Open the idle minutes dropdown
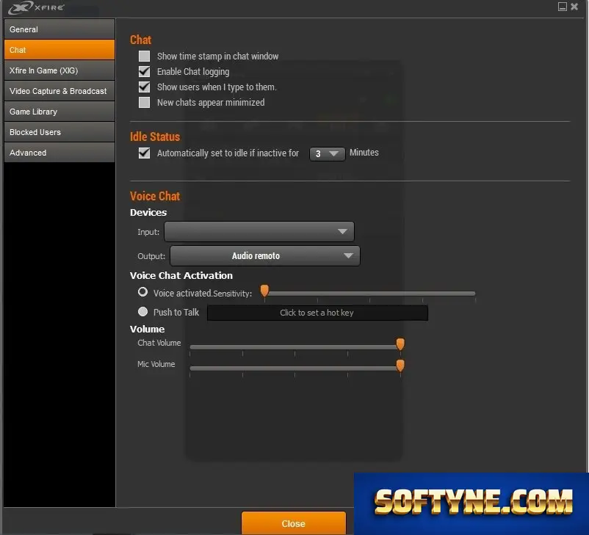 point(327,154)
